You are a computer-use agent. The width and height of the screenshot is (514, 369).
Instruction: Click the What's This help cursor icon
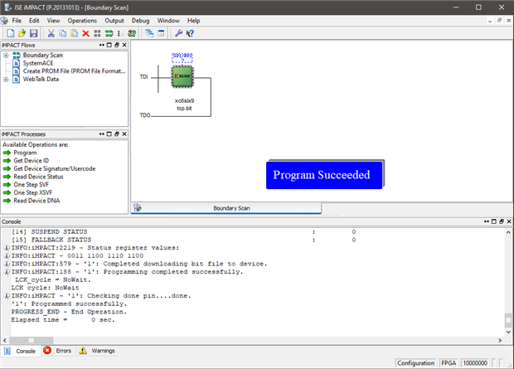tap(190, 33)
